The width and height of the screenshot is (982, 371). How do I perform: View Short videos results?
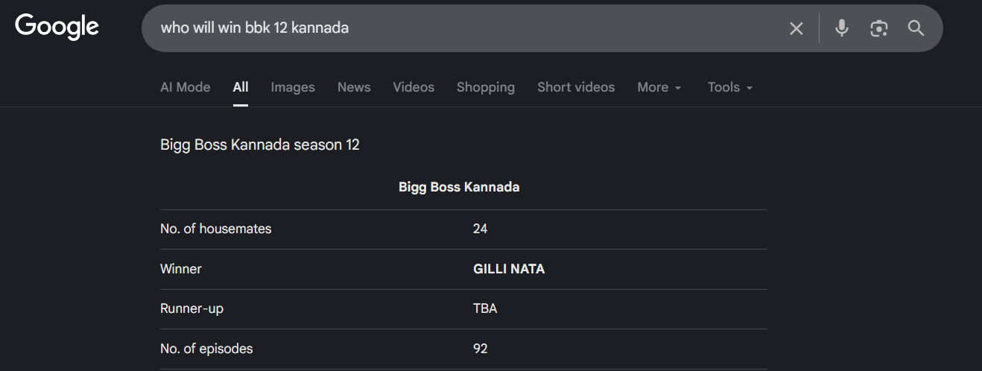pyautogui.click(x=576, y=87)
